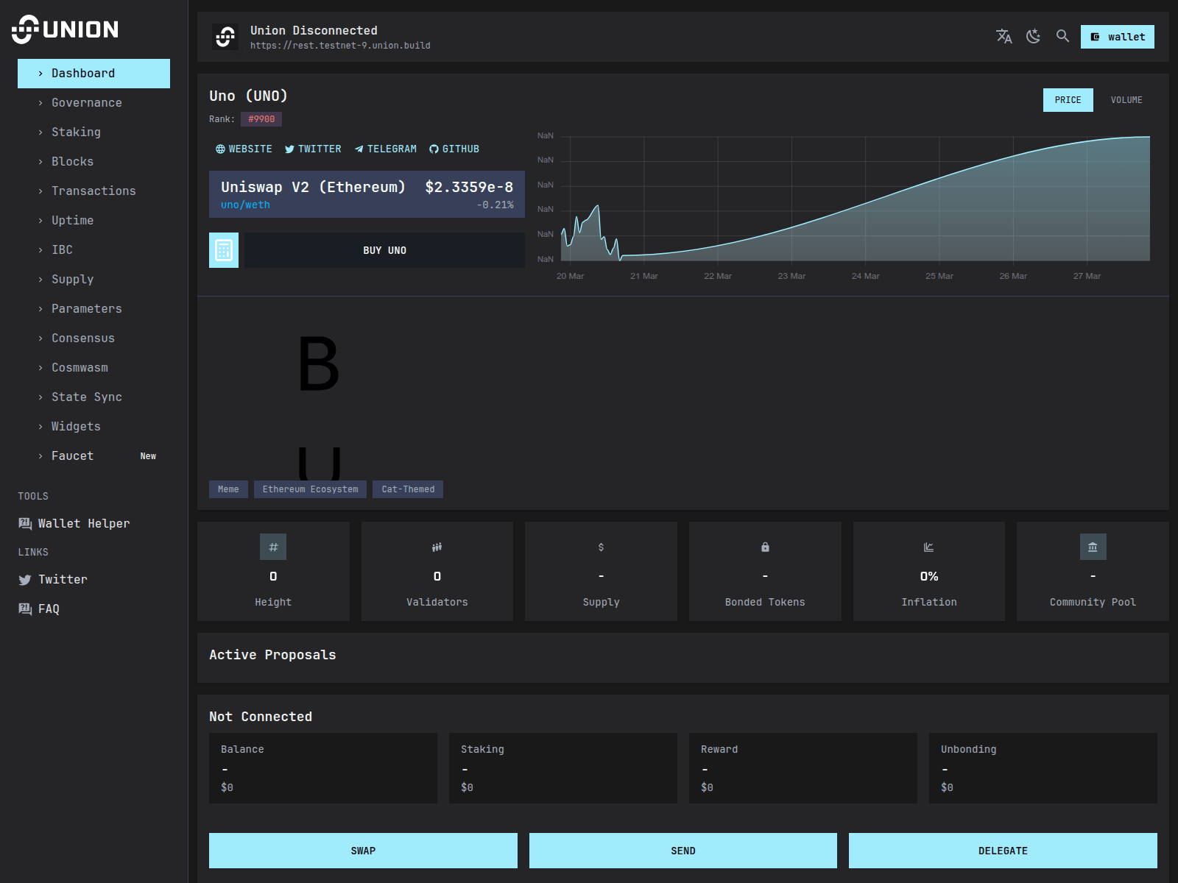Toggle dark mode moon icon
The image size is (1178, 883).
click(x=1033, y=36)
